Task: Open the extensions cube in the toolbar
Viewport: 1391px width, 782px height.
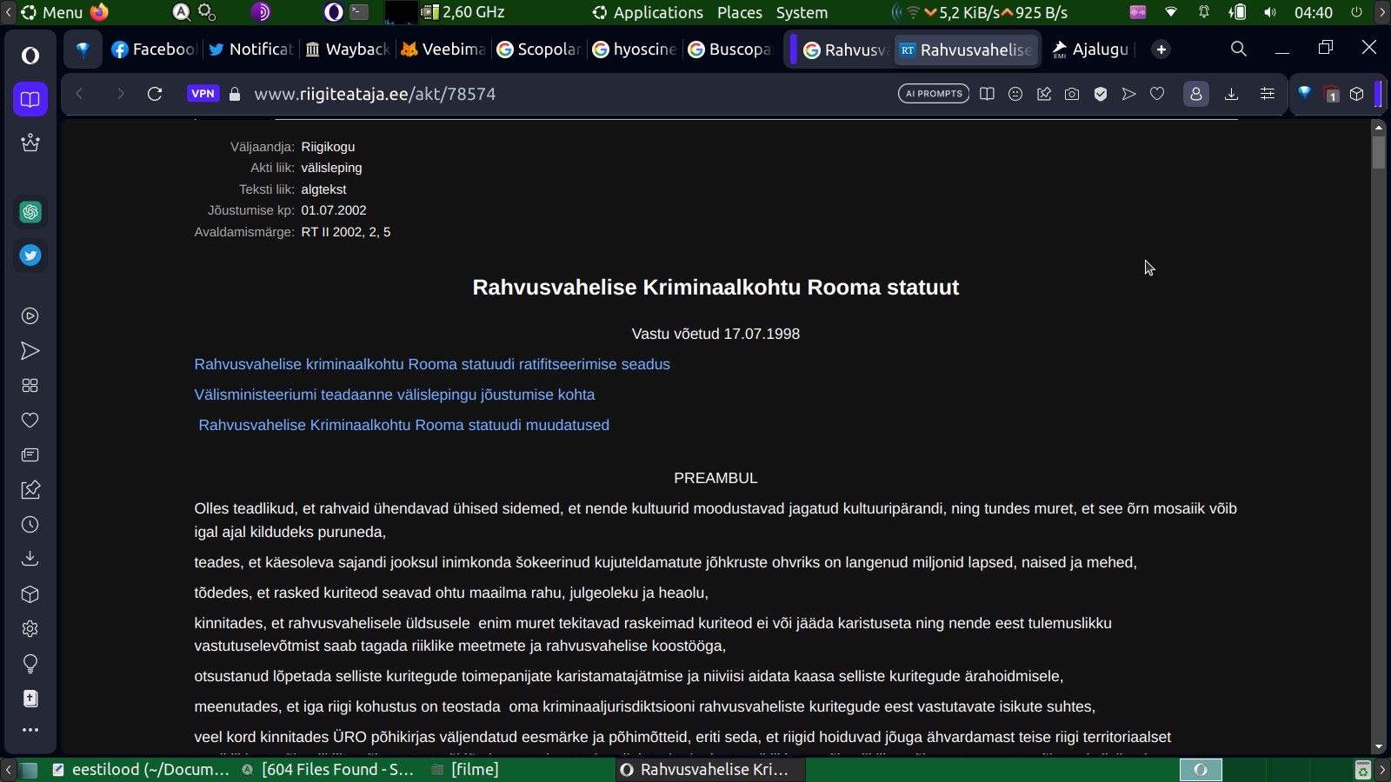Action: point(1357,94)
